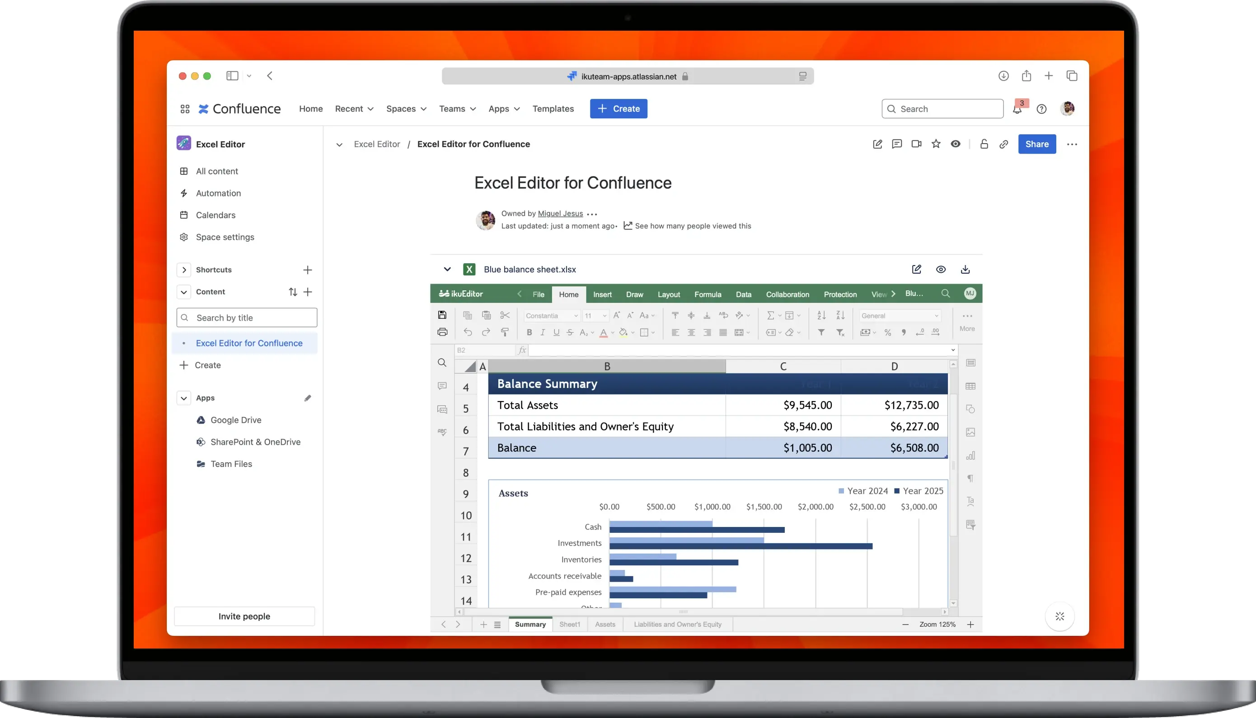The width and height of the screenshot is (1256, 718).
Task: Open Google Drive app in sidebar
Action: point(236,420)
